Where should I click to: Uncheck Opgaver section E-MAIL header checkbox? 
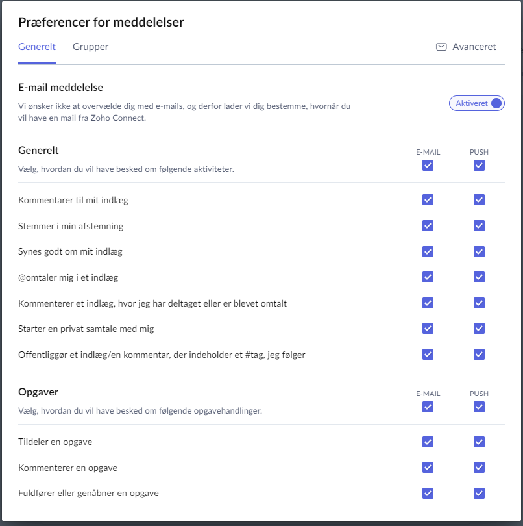(428, 407)
